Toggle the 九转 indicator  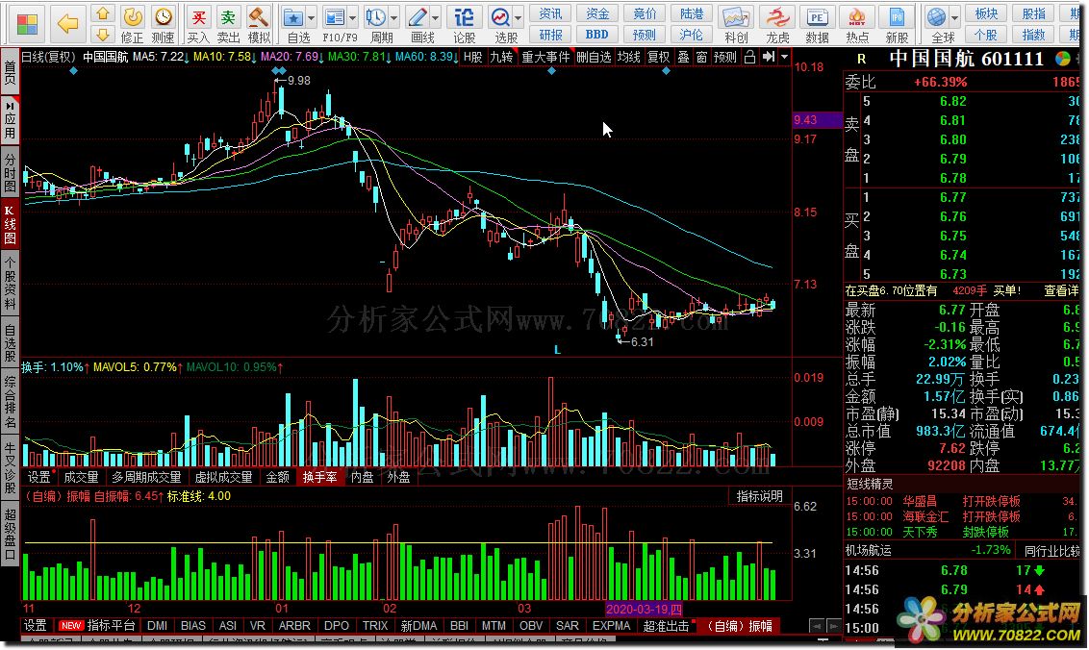coord(501,57)
